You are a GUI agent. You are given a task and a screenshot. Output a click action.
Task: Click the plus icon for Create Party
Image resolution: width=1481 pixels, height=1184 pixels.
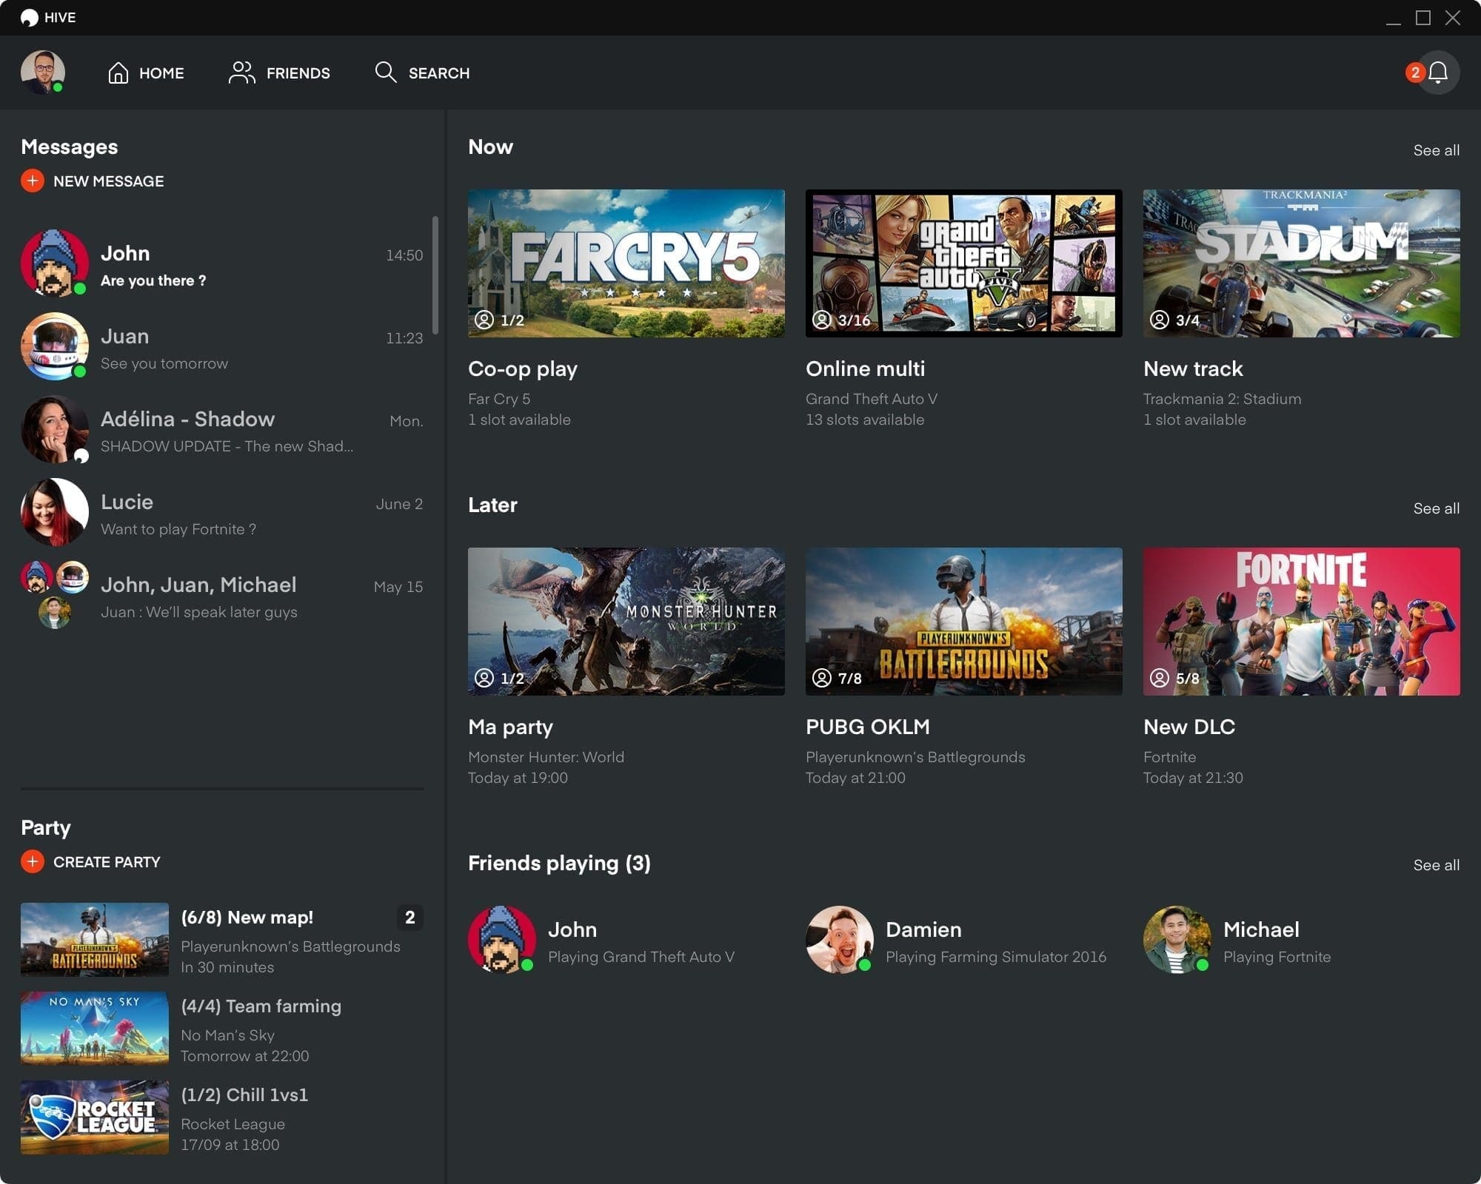[33, 862]
